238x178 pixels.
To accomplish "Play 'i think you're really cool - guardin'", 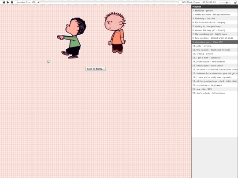I will coord(215,77).
